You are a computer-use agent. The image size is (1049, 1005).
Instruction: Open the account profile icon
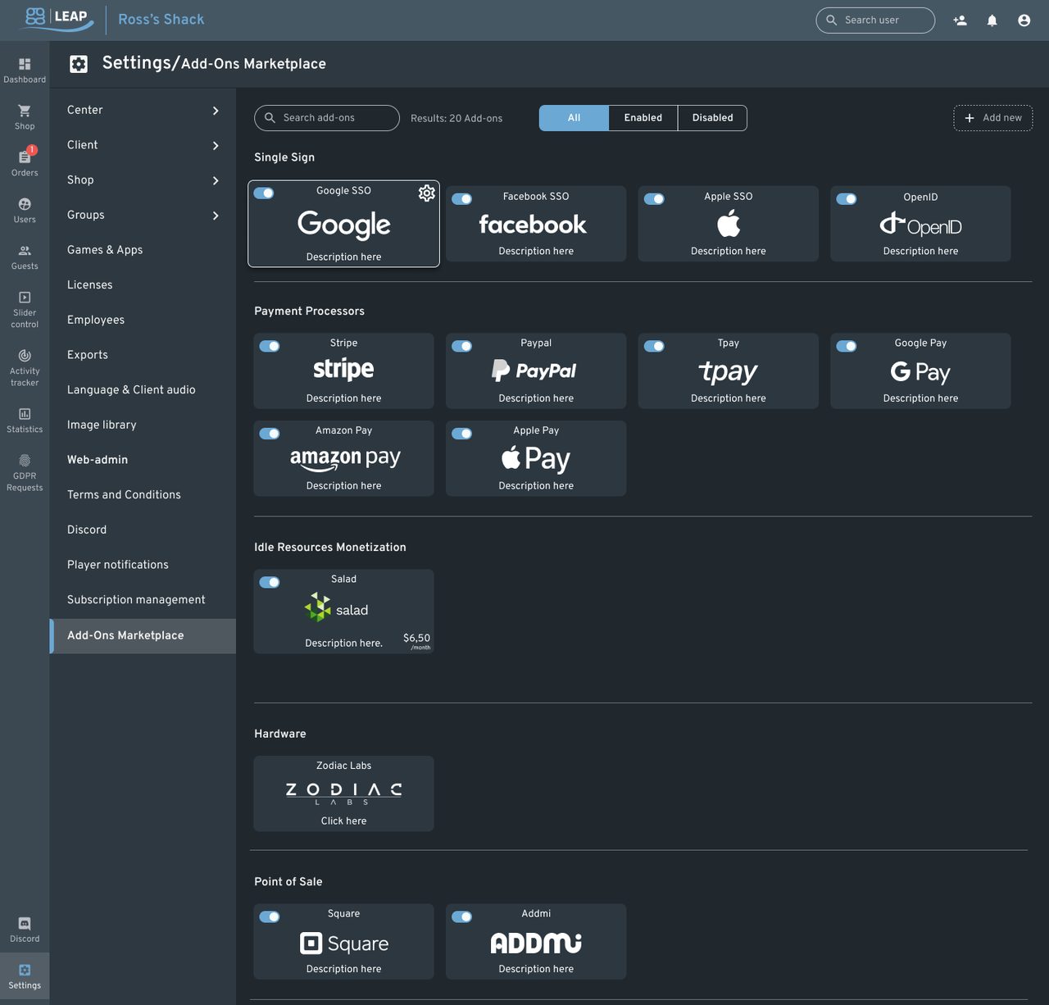click(x=1024, y=20)
